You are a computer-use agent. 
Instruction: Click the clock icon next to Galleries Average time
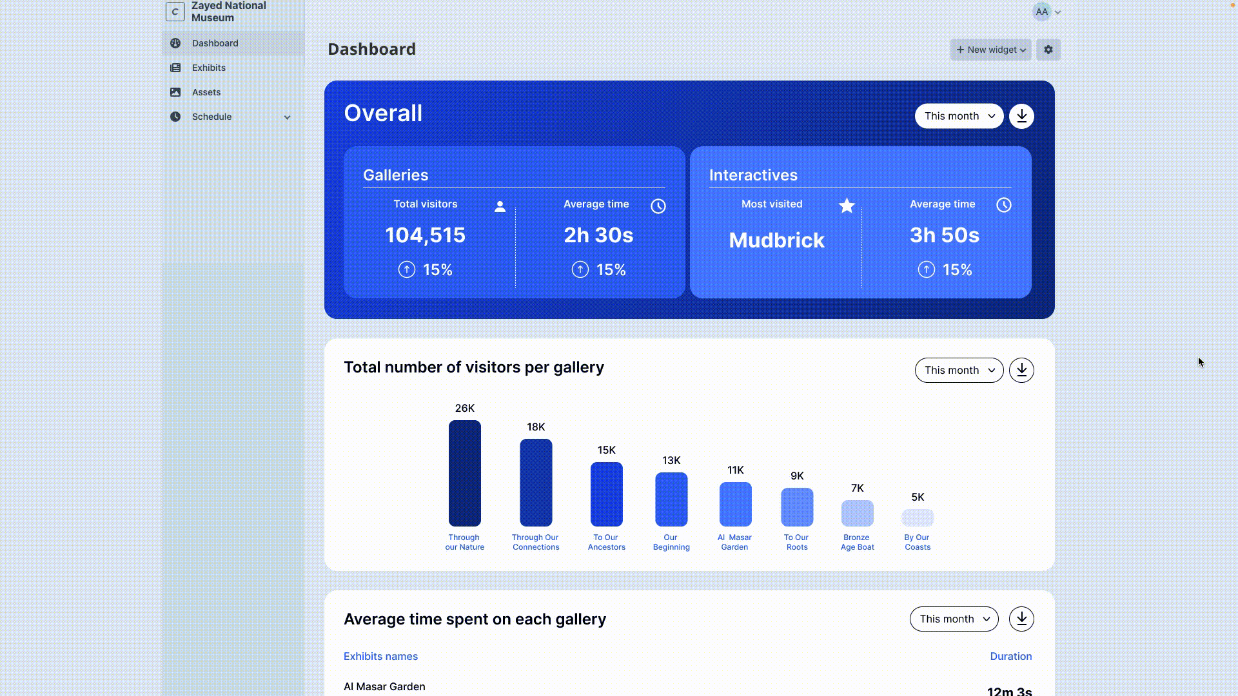658,206
